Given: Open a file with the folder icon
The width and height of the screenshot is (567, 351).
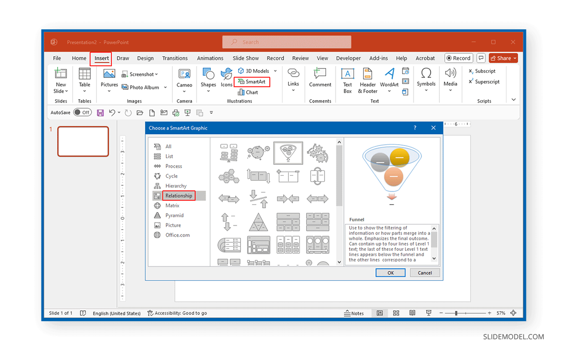Looking at the screenshot, I should [140, 113].
